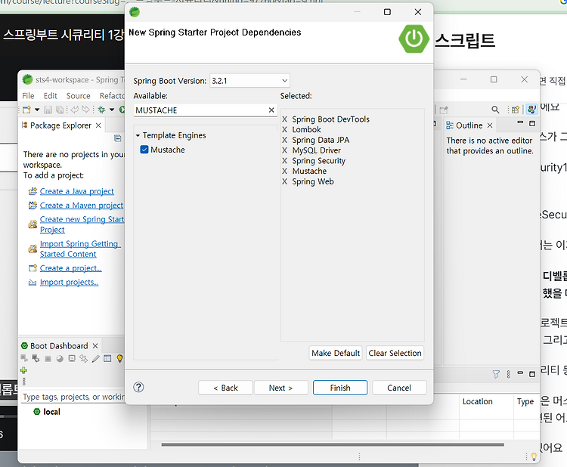
Task: Click the lightbulb icon in Boot Dashboard
Action: pos(119,359)
